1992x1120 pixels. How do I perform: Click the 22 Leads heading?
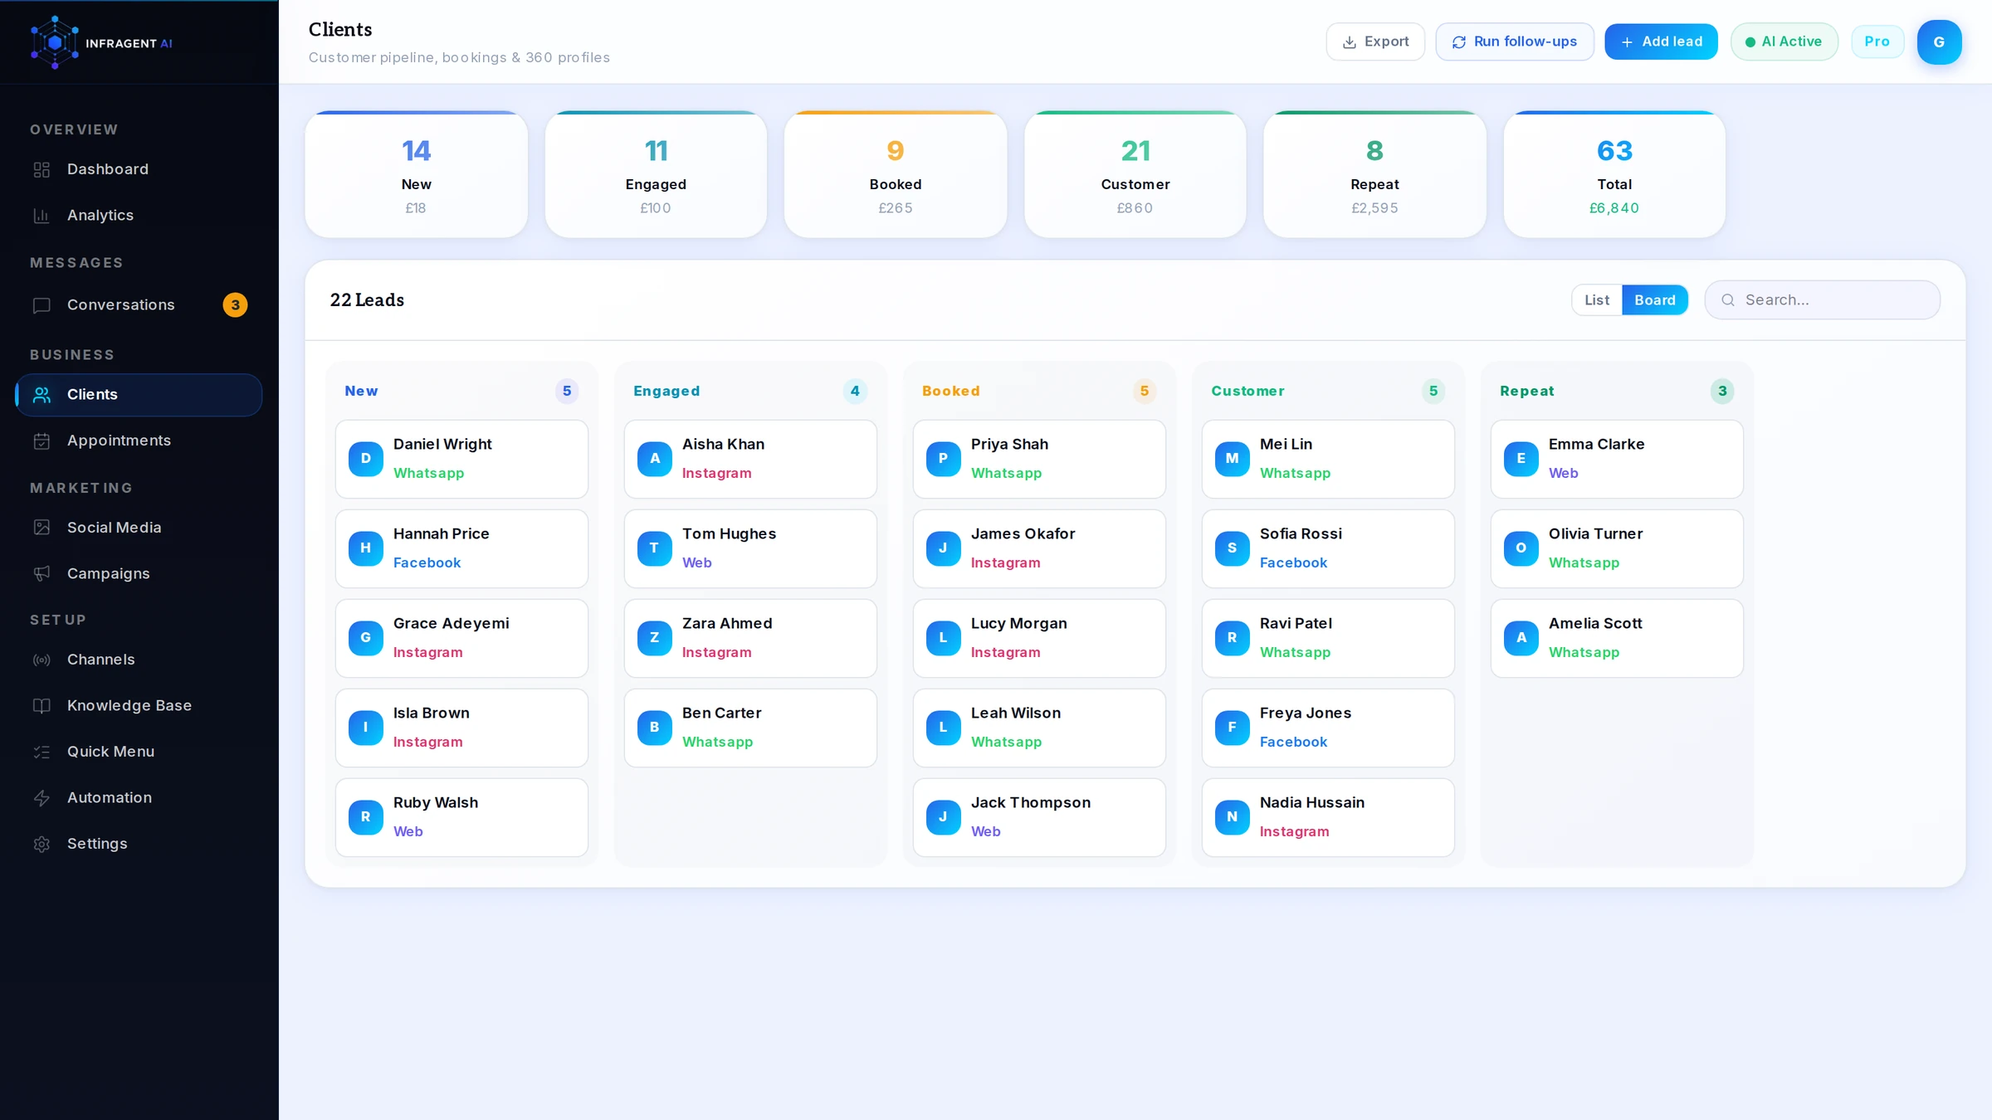pos(367,300)
